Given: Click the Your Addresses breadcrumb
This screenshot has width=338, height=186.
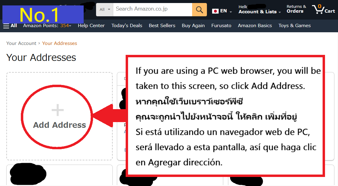Looking at the screenshot, I should 60,43.
